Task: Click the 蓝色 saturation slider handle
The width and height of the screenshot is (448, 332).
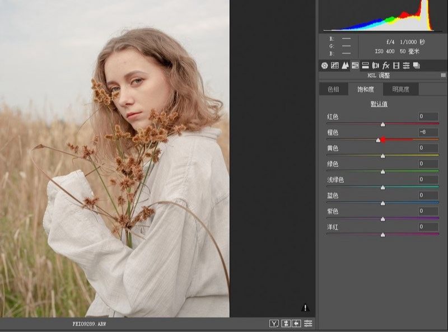Action: click(383, 203)
